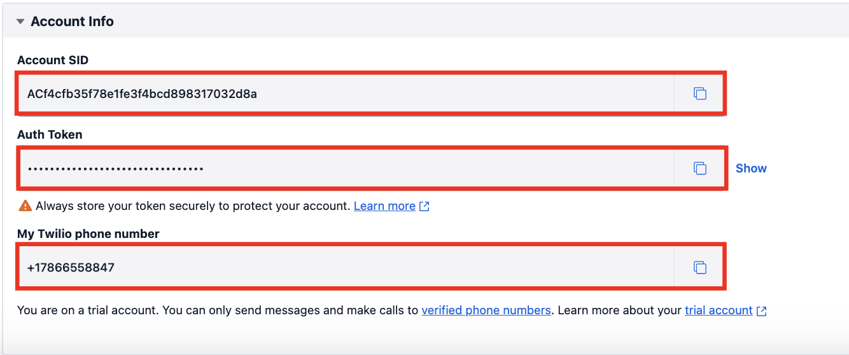Click the Account Info heading text

(x=72, y=22)
